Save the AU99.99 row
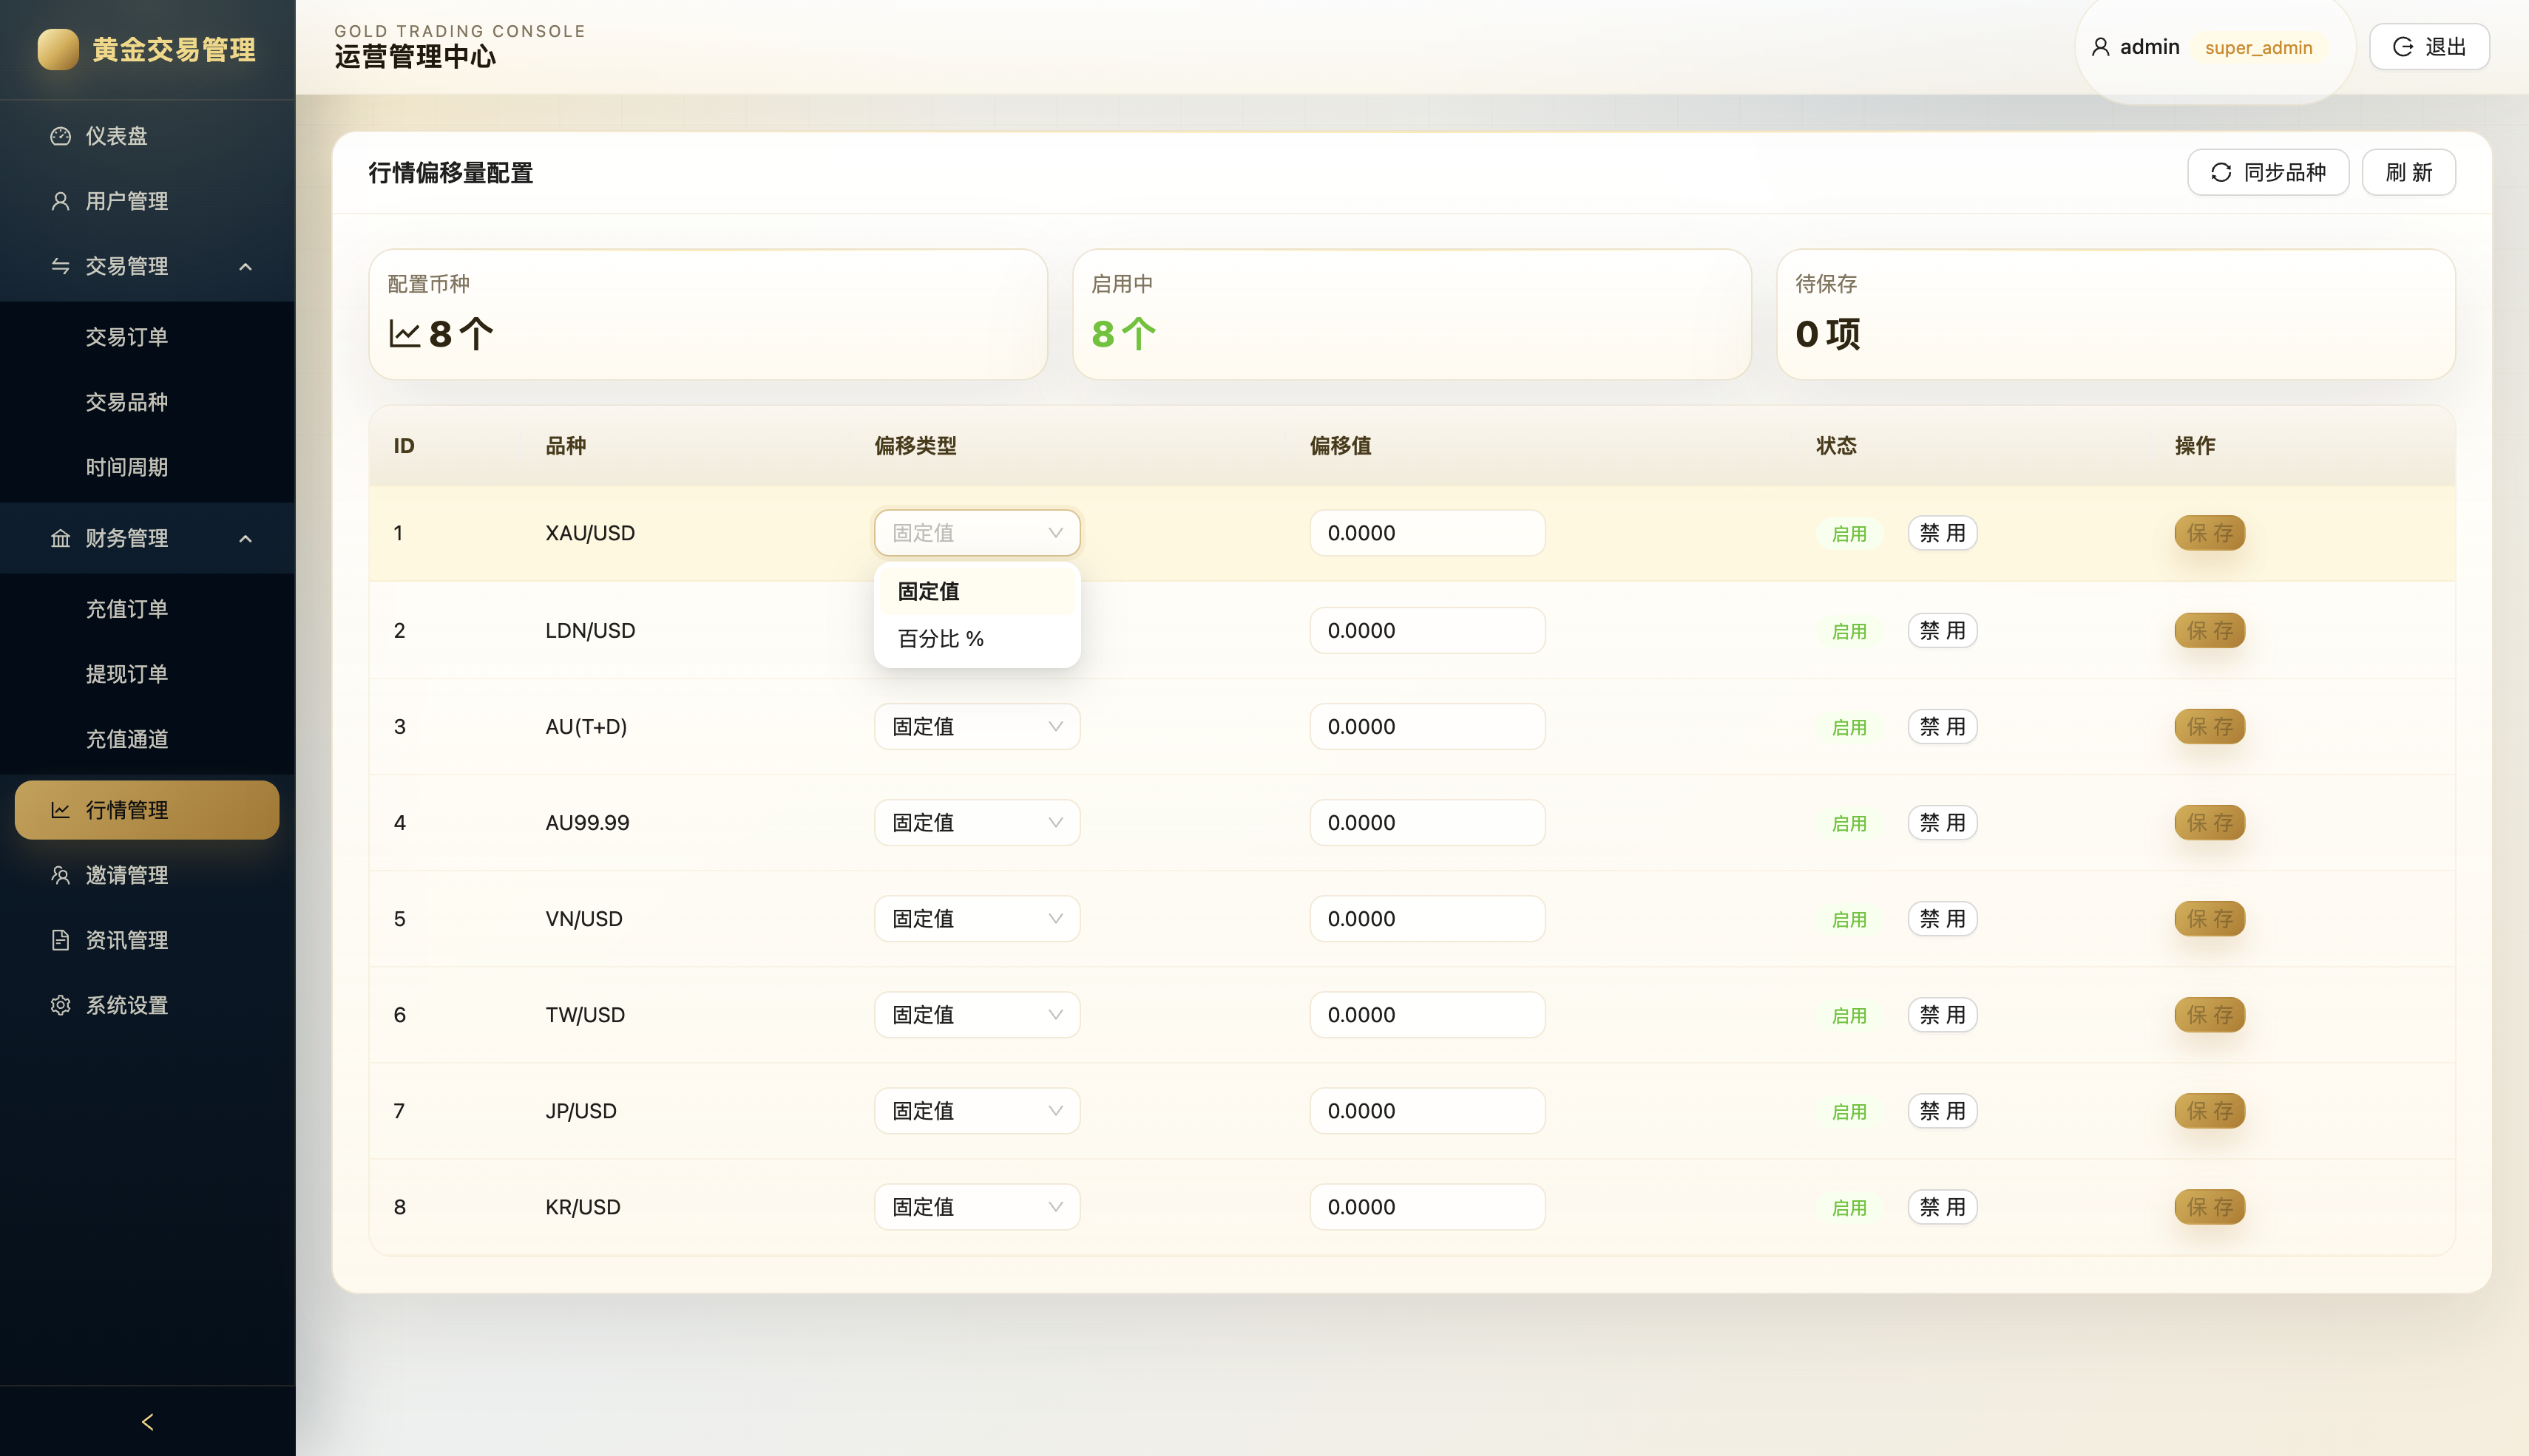 [x=2210, y=823]
